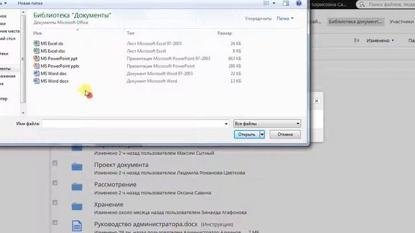Open the Хранение folder link
415x233 pixels.
(108, 205)
